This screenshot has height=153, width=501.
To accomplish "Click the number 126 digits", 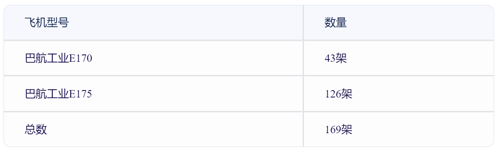I will point(333,94).
